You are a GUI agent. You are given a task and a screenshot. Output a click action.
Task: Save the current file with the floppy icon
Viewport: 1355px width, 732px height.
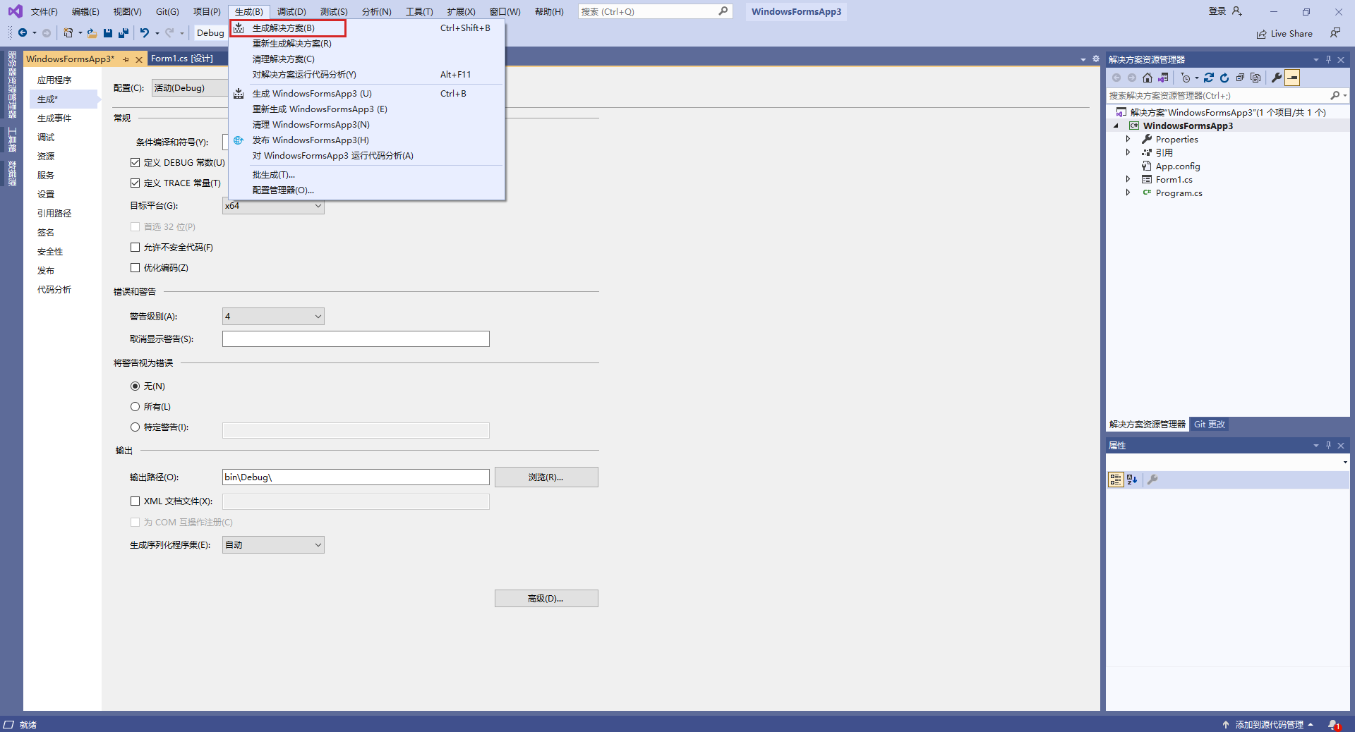pyautogui.click(x=108, y=32)
